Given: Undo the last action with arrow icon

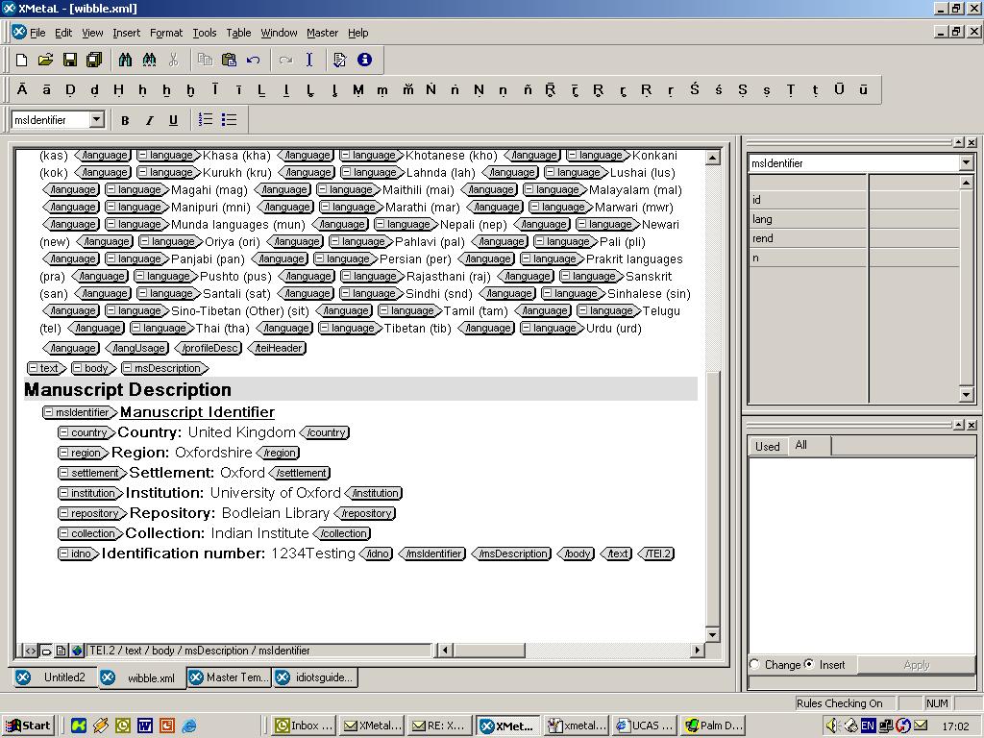Looking at the screenshot, I should (x=253, y=60).
